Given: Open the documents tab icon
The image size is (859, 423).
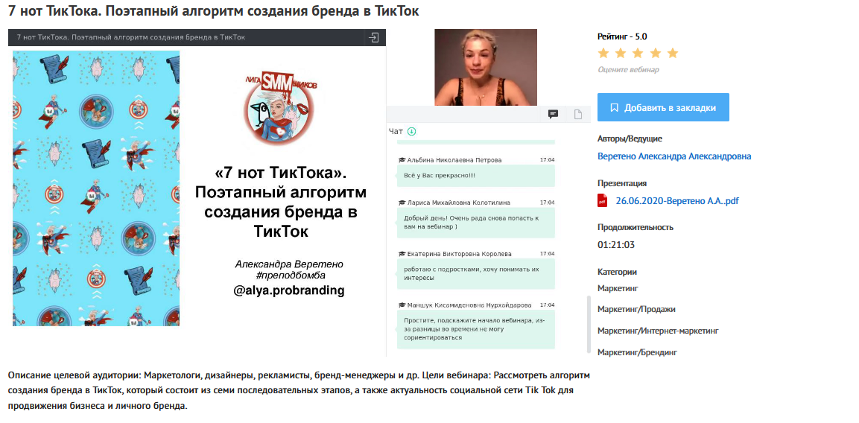Looking at the screenshot, I should click(x=577, y=114).
